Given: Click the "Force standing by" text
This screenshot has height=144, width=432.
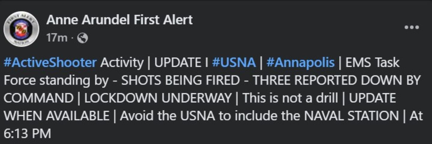Looking at the screenshot, I should click(56, 81).
